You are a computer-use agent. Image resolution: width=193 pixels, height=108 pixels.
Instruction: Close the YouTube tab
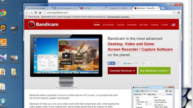[x=104, y=8]
